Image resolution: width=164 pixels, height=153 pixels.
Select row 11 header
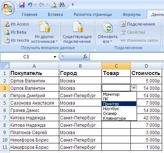5,147
